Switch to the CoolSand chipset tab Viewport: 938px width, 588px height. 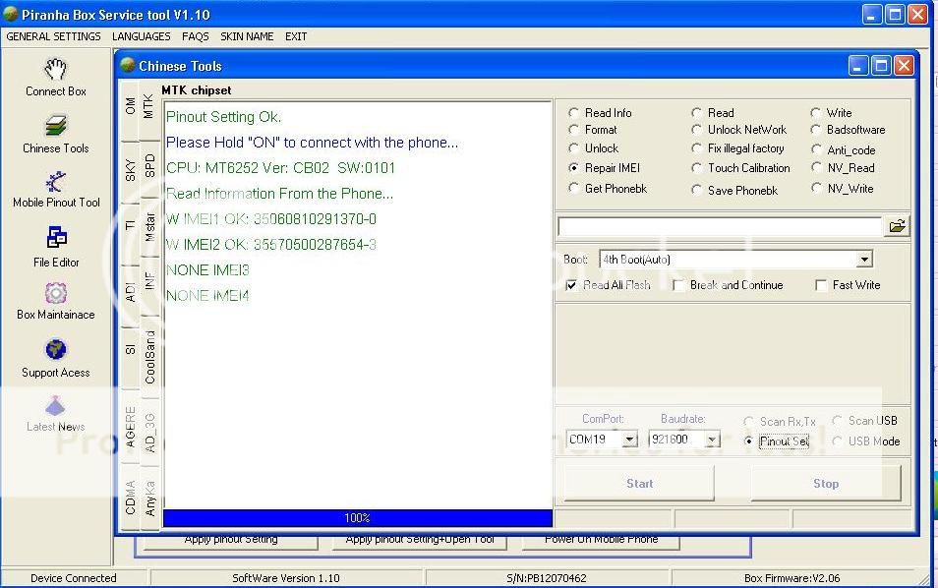(x=149, y=357)
